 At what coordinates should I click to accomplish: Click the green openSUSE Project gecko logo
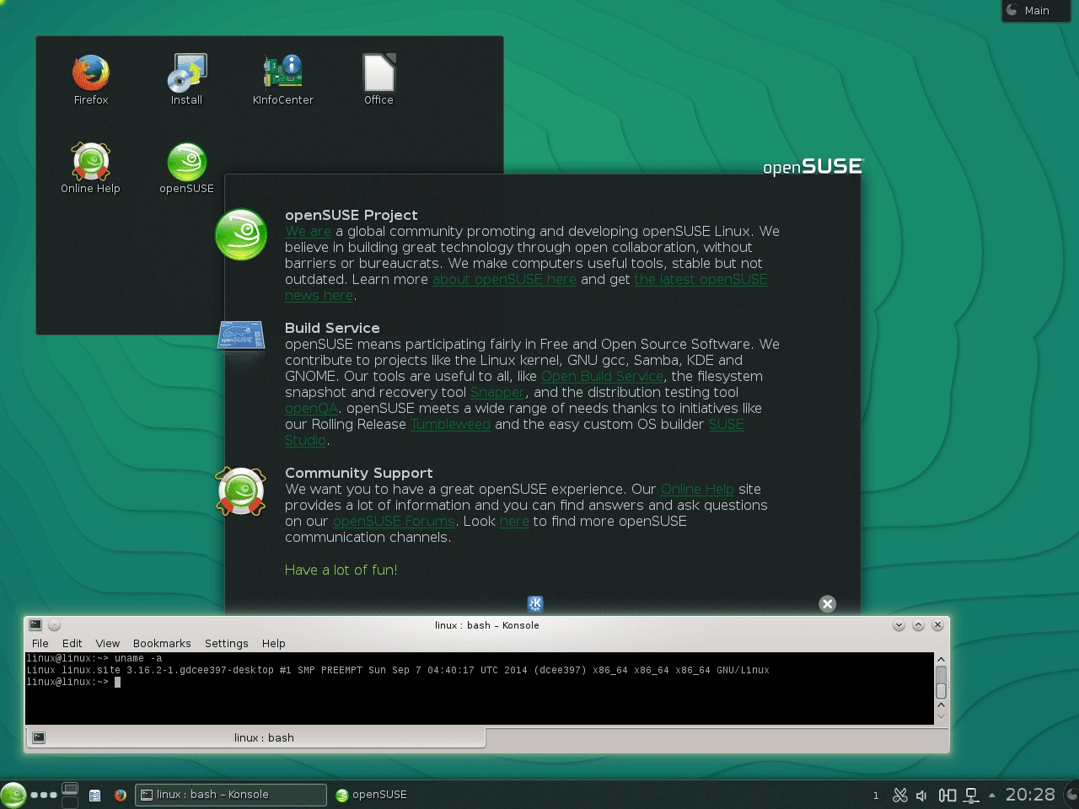pyautogui.click(x=241, y=234)
